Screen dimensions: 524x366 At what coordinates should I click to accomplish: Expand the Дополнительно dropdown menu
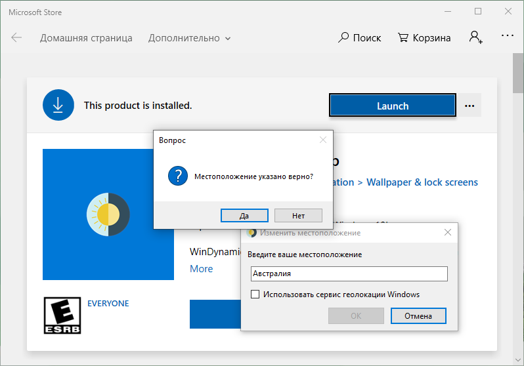pyautogui.click(x=190, y=38)
